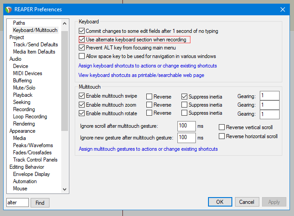The height and width of the screenshot is (216, 294).
Task: Select 'Peaks/Waveforms' under Appearance
Action: click(x=33, y=145)
